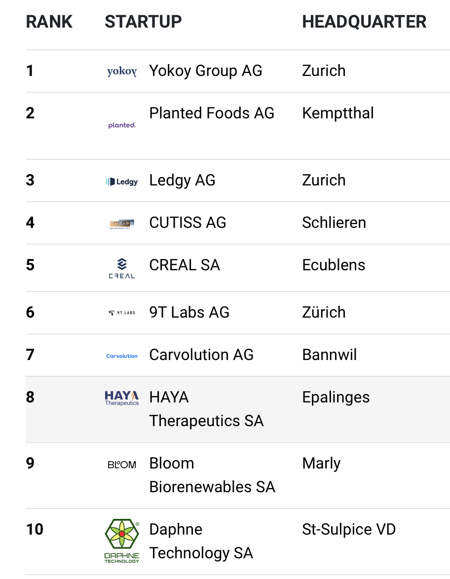Click the STARTUP column header
This screenshot has width=450, height=579.
pyautogui.click(x=144, y=21)
